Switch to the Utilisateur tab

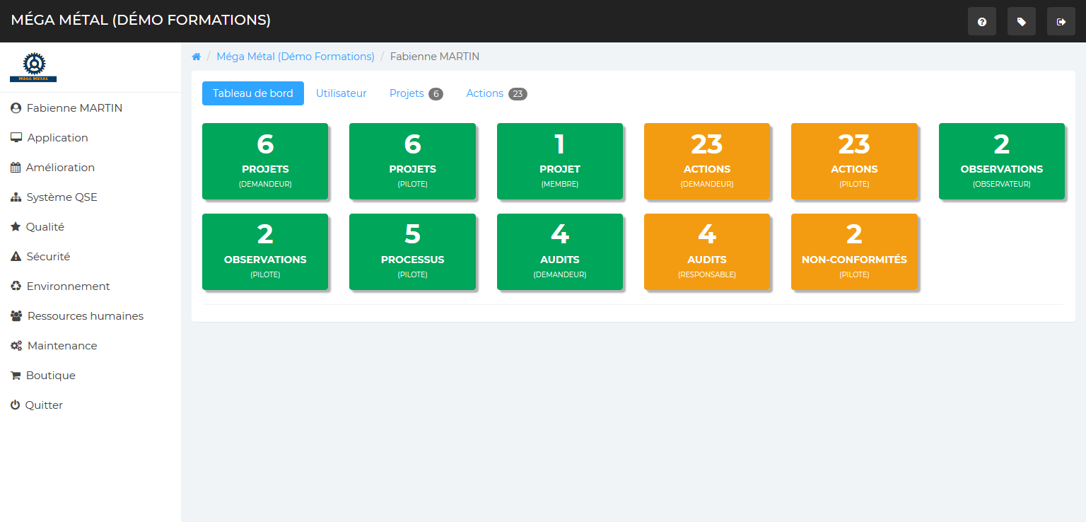(x=341, y=93)
